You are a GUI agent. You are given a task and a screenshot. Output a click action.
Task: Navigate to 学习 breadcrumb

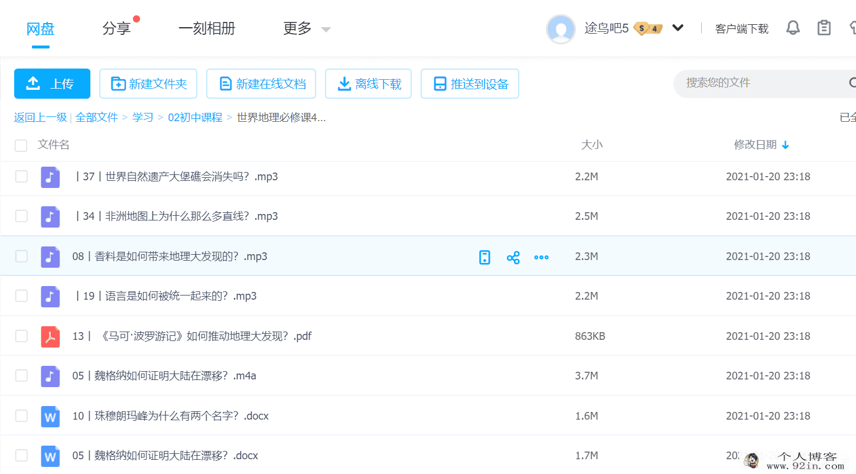pyautogui.click(x=143, y=118)
